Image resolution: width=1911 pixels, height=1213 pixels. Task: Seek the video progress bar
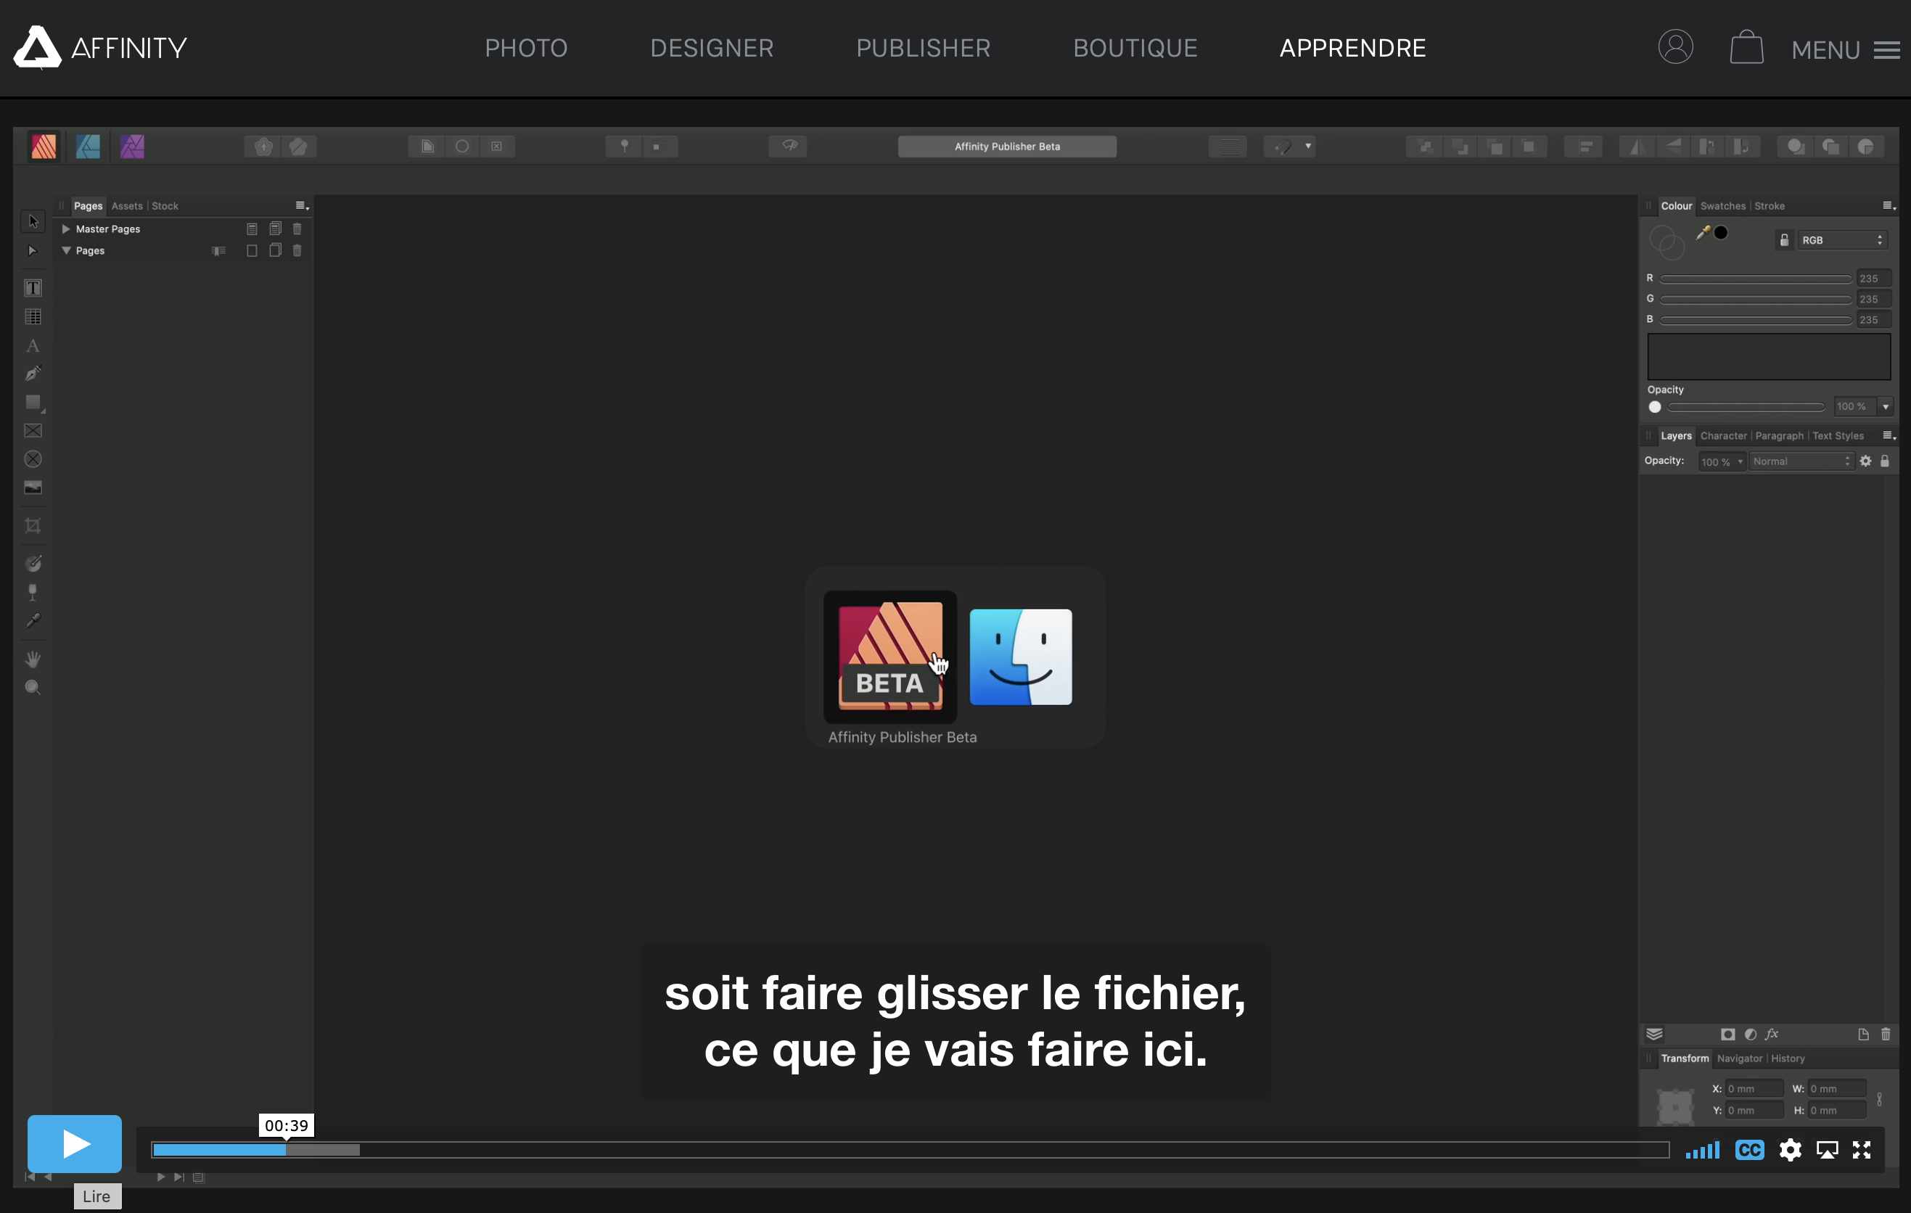click(x=910, y=1150)
